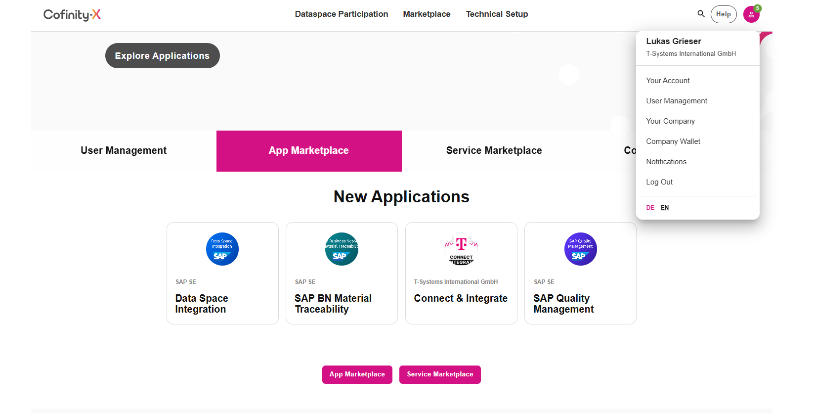The width and height of the screenshot is (814, 413).
Task: Click the notification count badge on the avatar
Action: click(758, 8)
